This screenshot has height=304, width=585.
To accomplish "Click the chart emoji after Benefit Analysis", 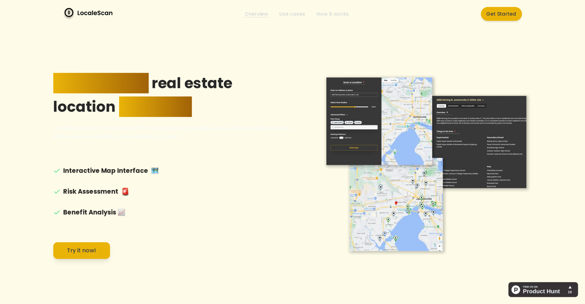I will [121, 213].
